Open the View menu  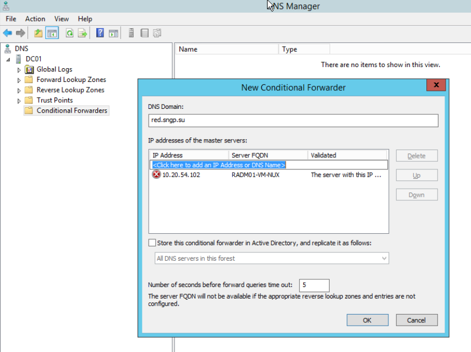tap(62, 19)
